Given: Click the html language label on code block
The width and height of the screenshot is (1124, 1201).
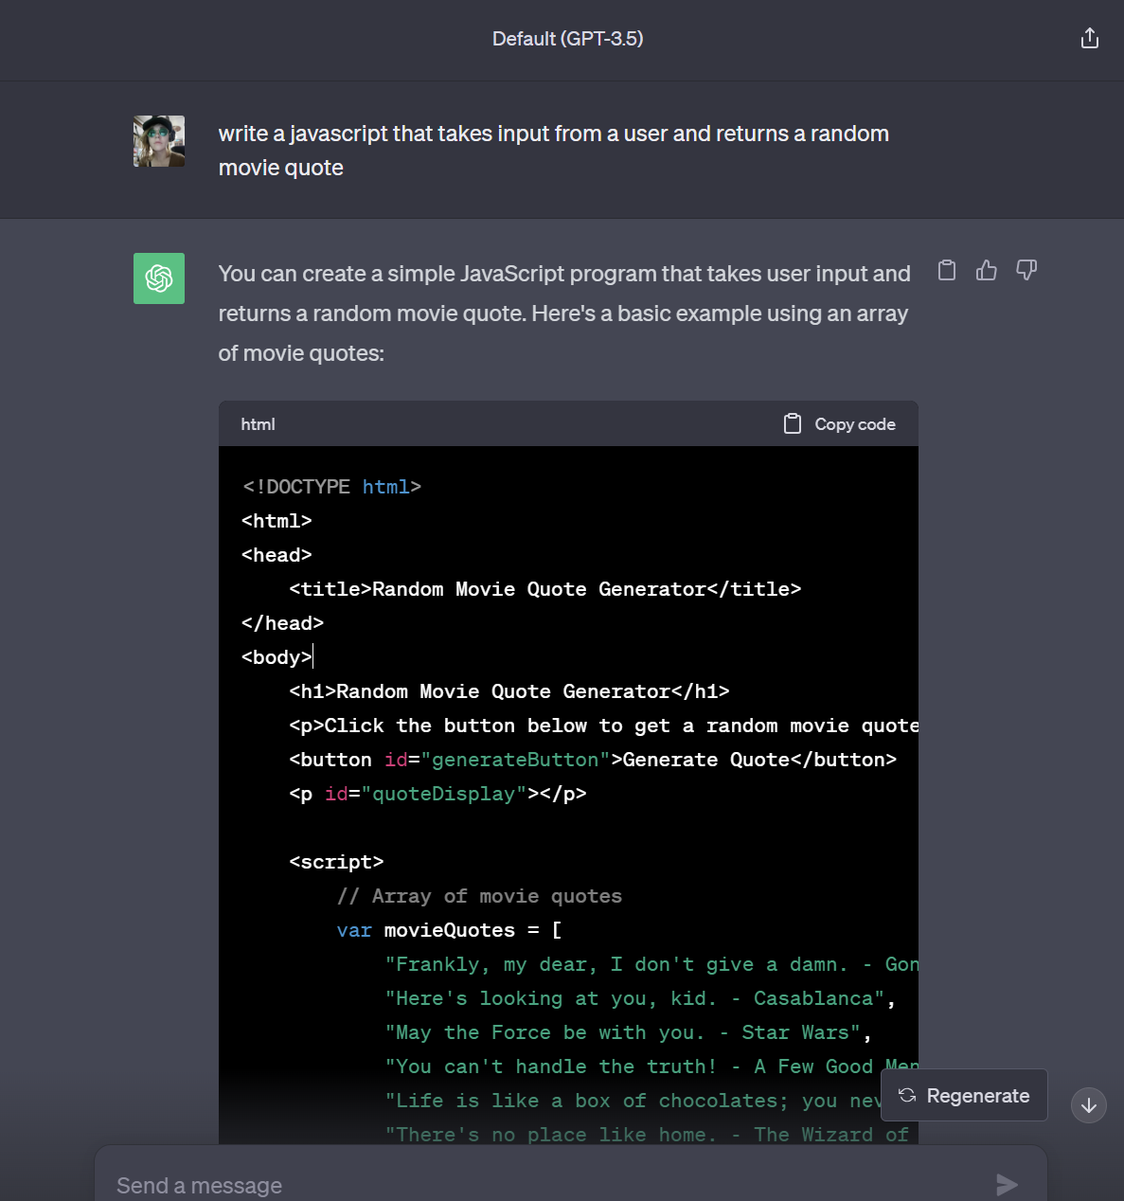Looking at the screenshot, I should 258,424.
